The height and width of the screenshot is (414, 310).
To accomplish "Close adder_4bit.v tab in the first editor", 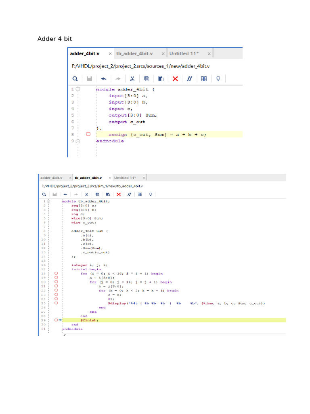I will coord(110,54).
